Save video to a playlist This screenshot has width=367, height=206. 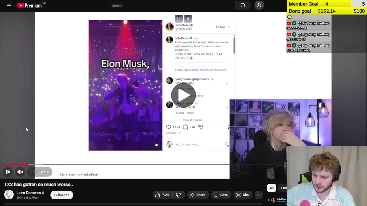click(221, 195)
